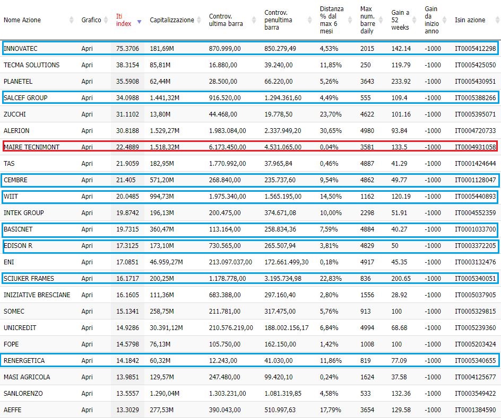Select the SCIUKER FRAMES stock name
Screen dimensions: 501x418
(29, 278)
